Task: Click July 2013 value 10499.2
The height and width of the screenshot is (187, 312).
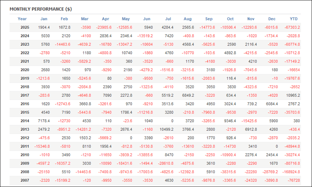Action: pyautogui.click(x=167, y=138)
